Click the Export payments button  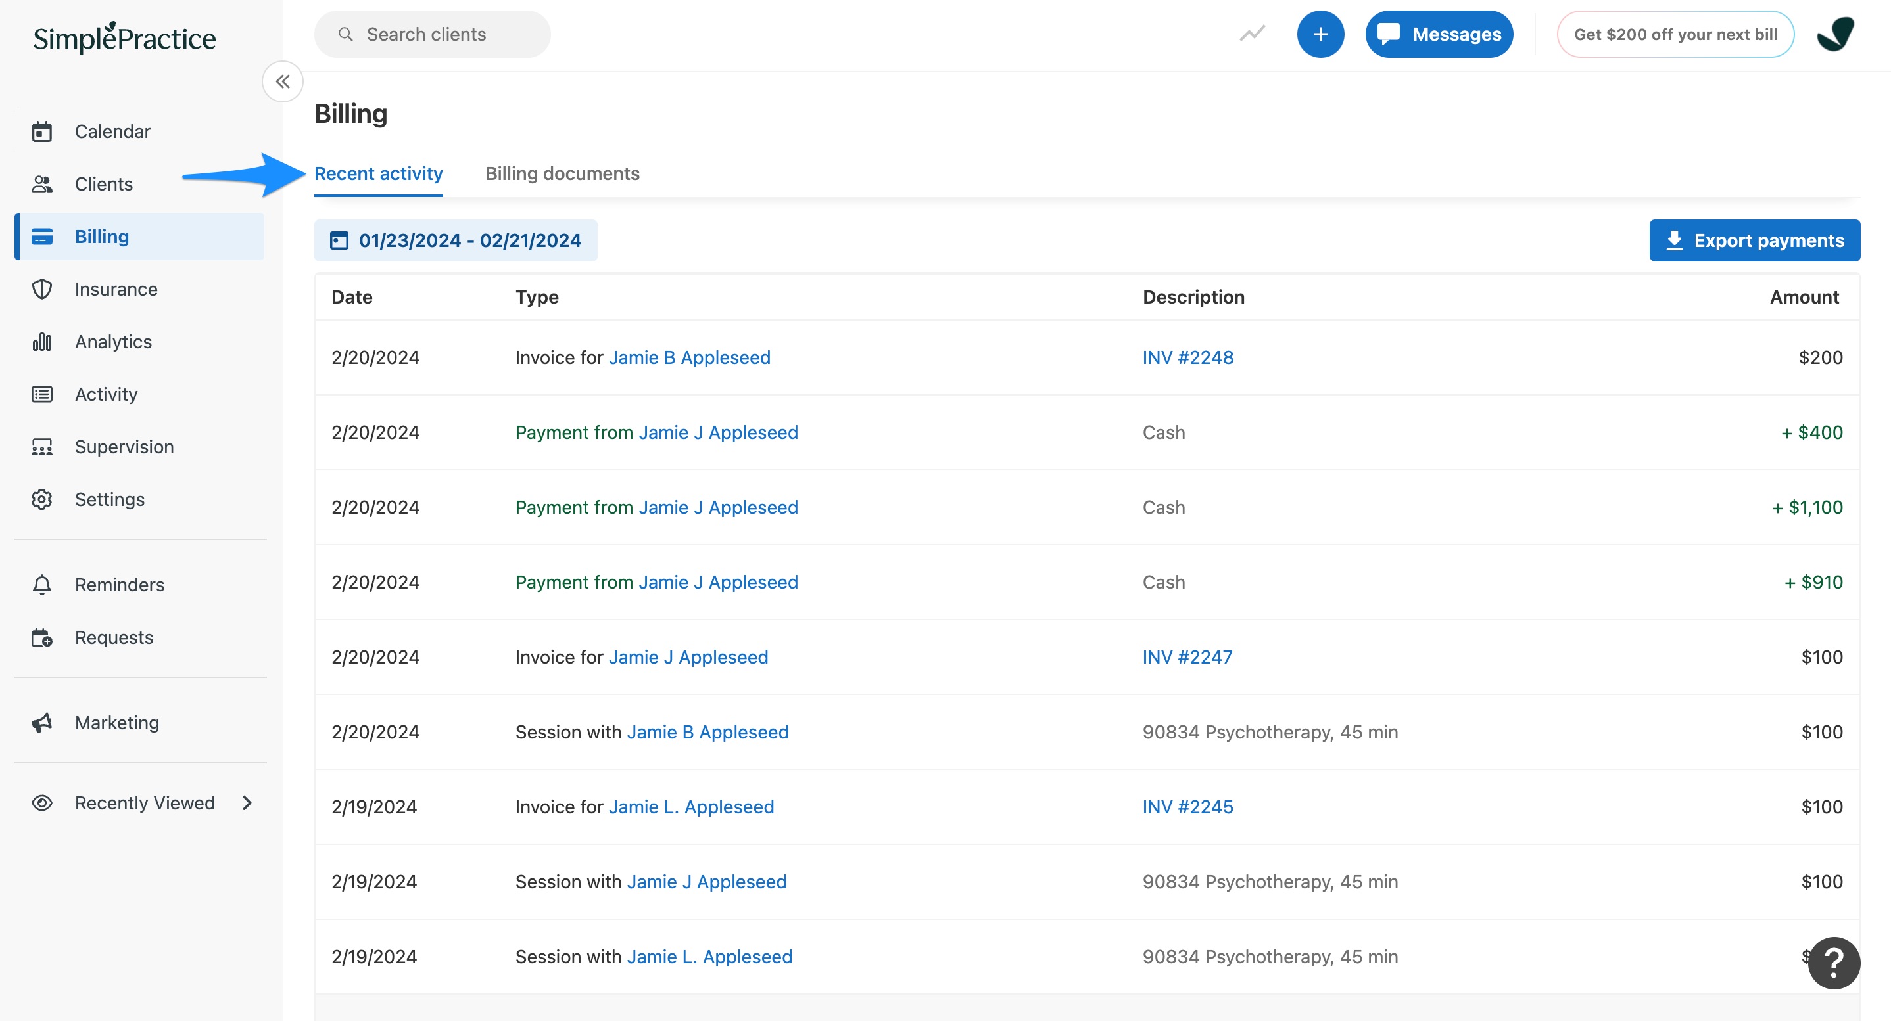(1754, 240)
